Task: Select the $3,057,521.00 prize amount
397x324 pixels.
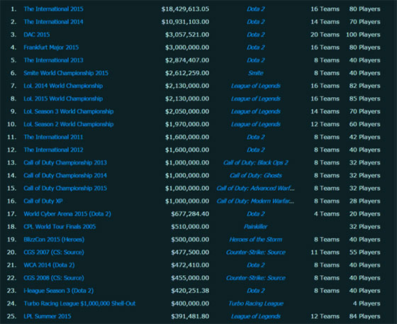Action: (187, 35)
